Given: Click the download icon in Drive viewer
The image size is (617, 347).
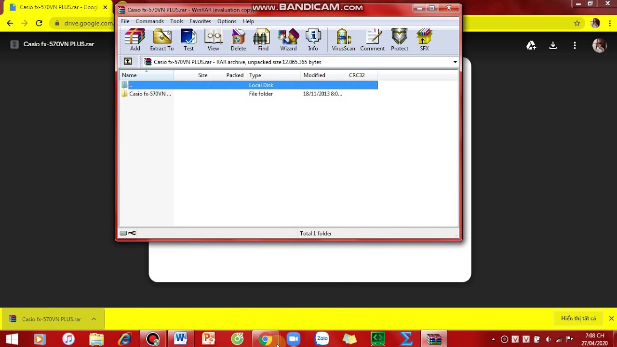Looking at the screenshot, I should coord(553,45).
